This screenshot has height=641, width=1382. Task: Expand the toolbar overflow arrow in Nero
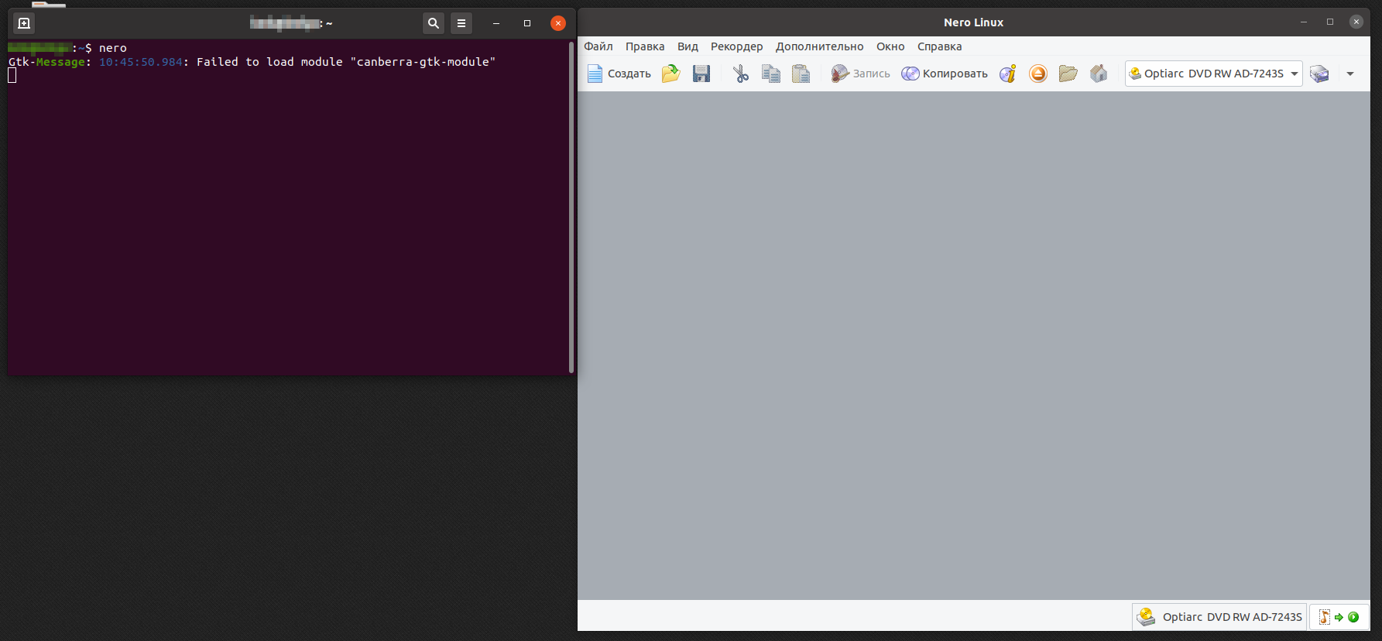(1350, 74)
